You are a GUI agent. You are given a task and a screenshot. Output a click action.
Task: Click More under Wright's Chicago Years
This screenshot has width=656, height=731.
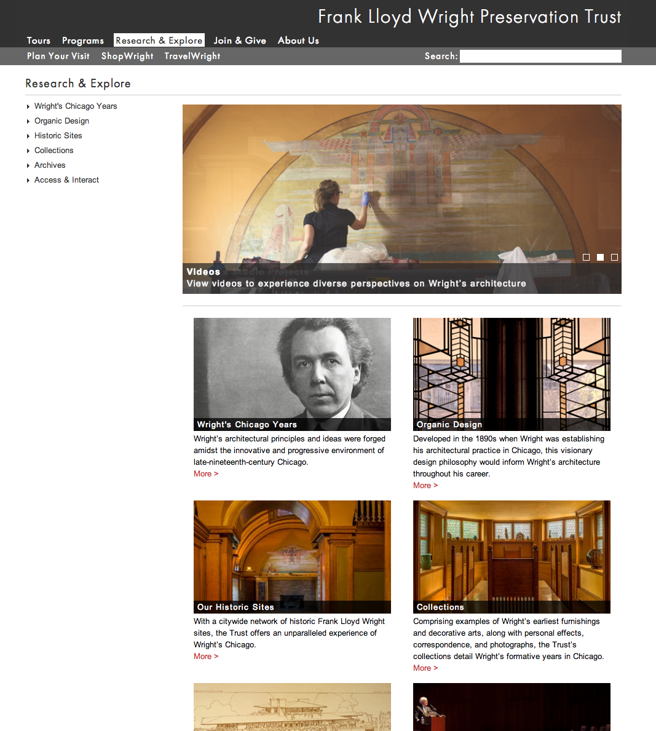[206, 473]
